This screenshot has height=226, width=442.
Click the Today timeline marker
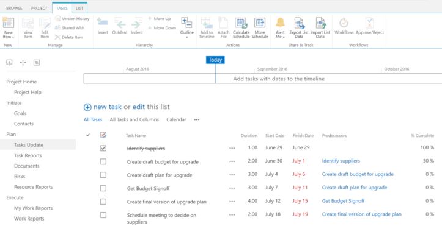point(215,60)
